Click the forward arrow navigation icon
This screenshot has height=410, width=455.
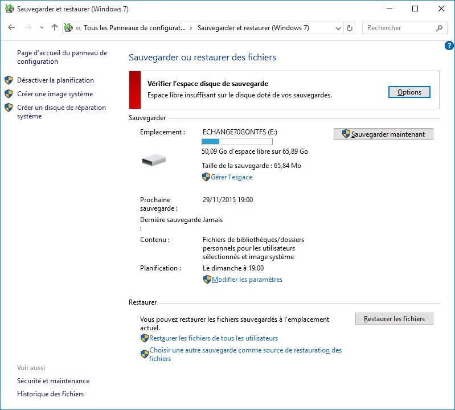(28, 27)
